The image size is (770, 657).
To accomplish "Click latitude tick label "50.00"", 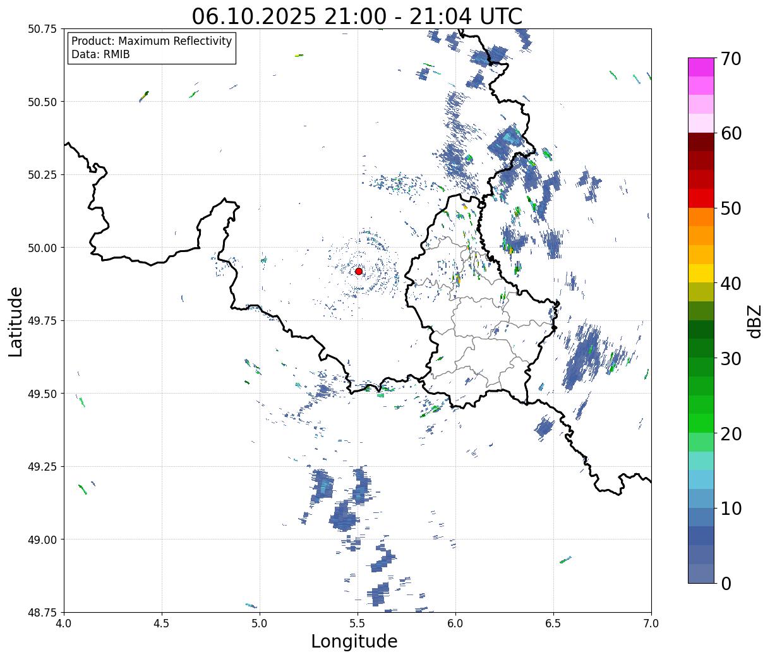I will (x=42, y=248).
